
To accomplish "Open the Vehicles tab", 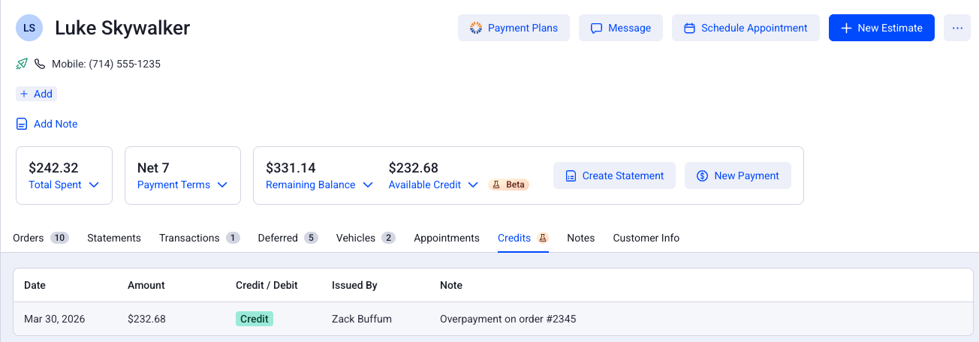I will pos(366,238).
